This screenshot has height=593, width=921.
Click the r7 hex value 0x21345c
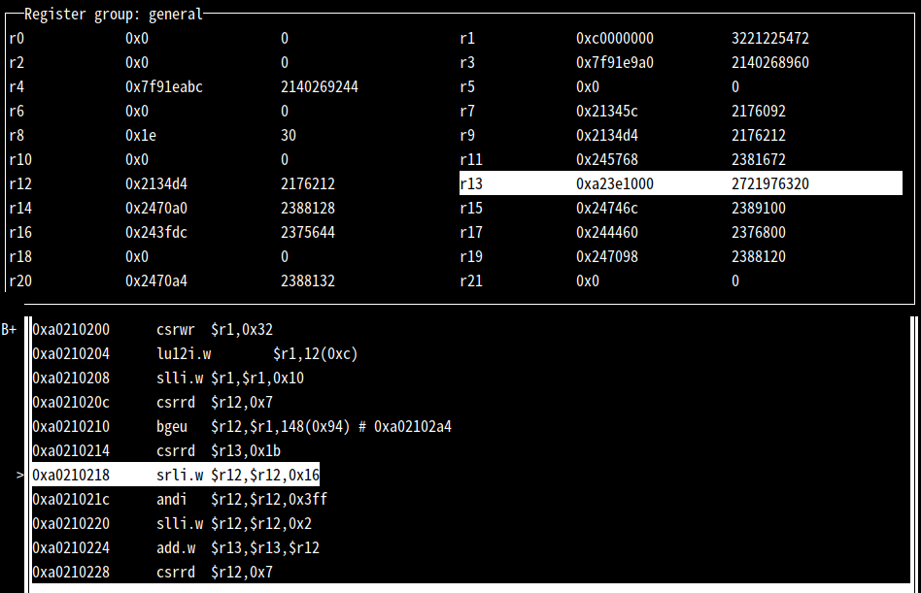[x=607, y=112]
